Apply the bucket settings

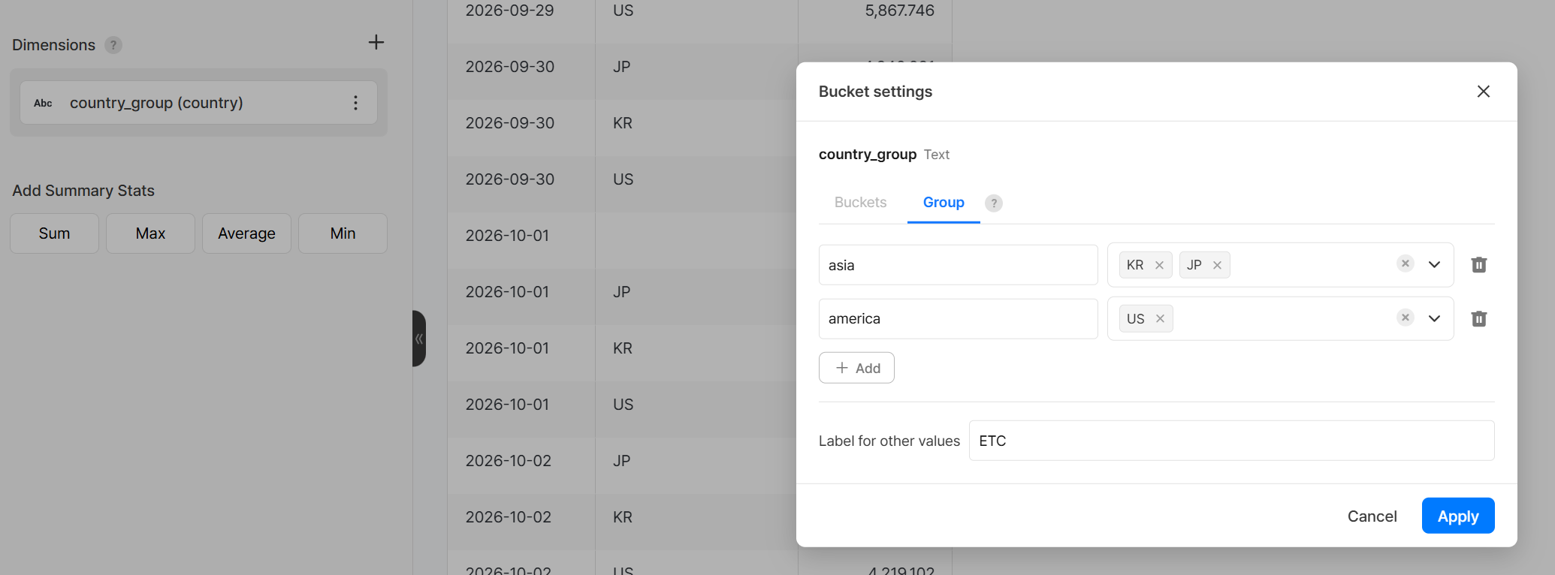point(1457,516)
